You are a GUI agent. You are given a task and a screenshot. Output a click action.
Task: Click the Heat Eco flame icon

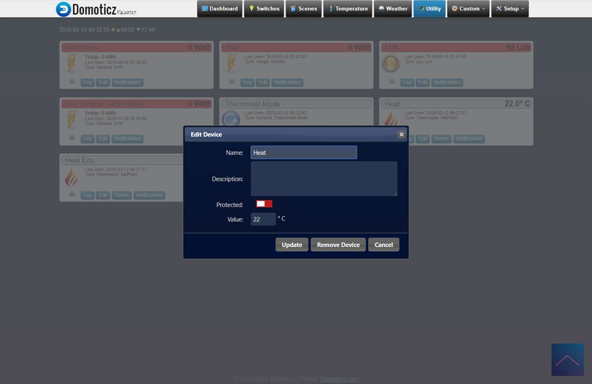point(71,177)
